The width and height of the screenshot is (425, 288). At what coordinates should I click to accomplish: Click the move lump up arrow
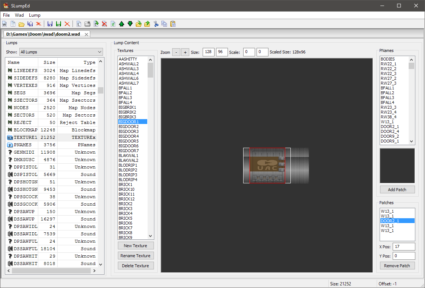click(122, 24)
